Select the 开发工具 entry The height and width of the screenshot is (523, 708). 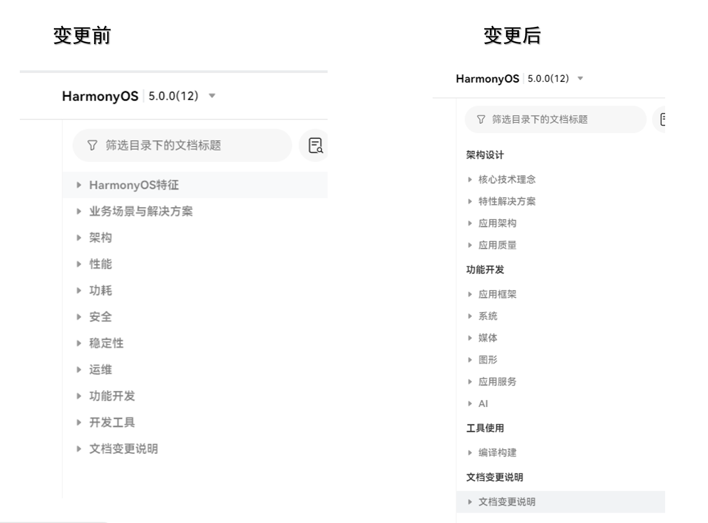(112, 422)
